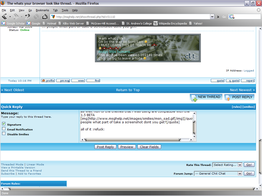This screenshot has width=262, height=196.
Task: Open McGraw-Hill AccessS bookmark
Action: click(103, 23)
